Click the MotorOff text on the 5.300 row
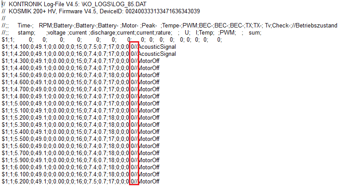340x187 pixels. [149, 125]
